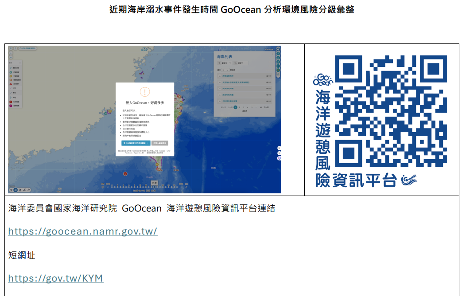Collapse the map legend panel arrow

tap(20, 63)
